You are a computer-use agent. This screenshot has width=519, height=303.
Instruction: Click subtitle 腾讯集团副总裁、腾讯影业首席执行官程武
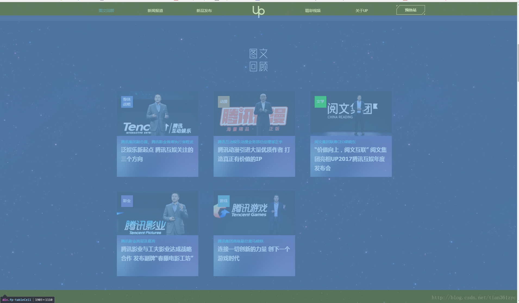(157, 142)
